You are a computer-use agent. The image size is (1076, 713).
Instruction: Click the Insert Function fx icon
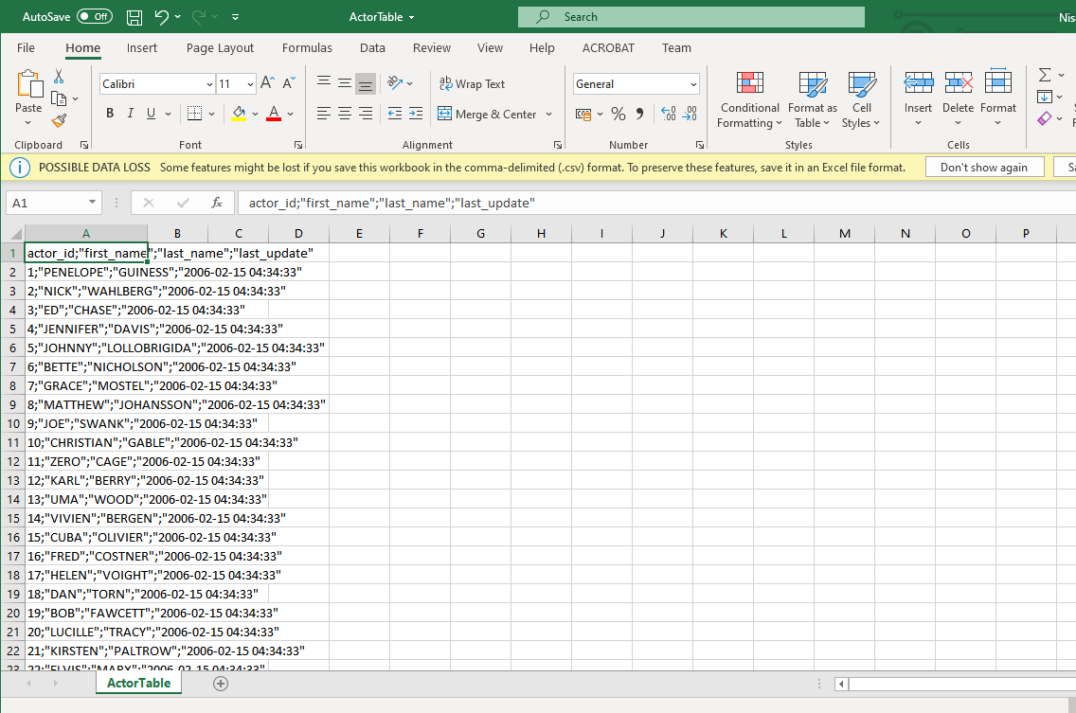[x=217, y=203]
